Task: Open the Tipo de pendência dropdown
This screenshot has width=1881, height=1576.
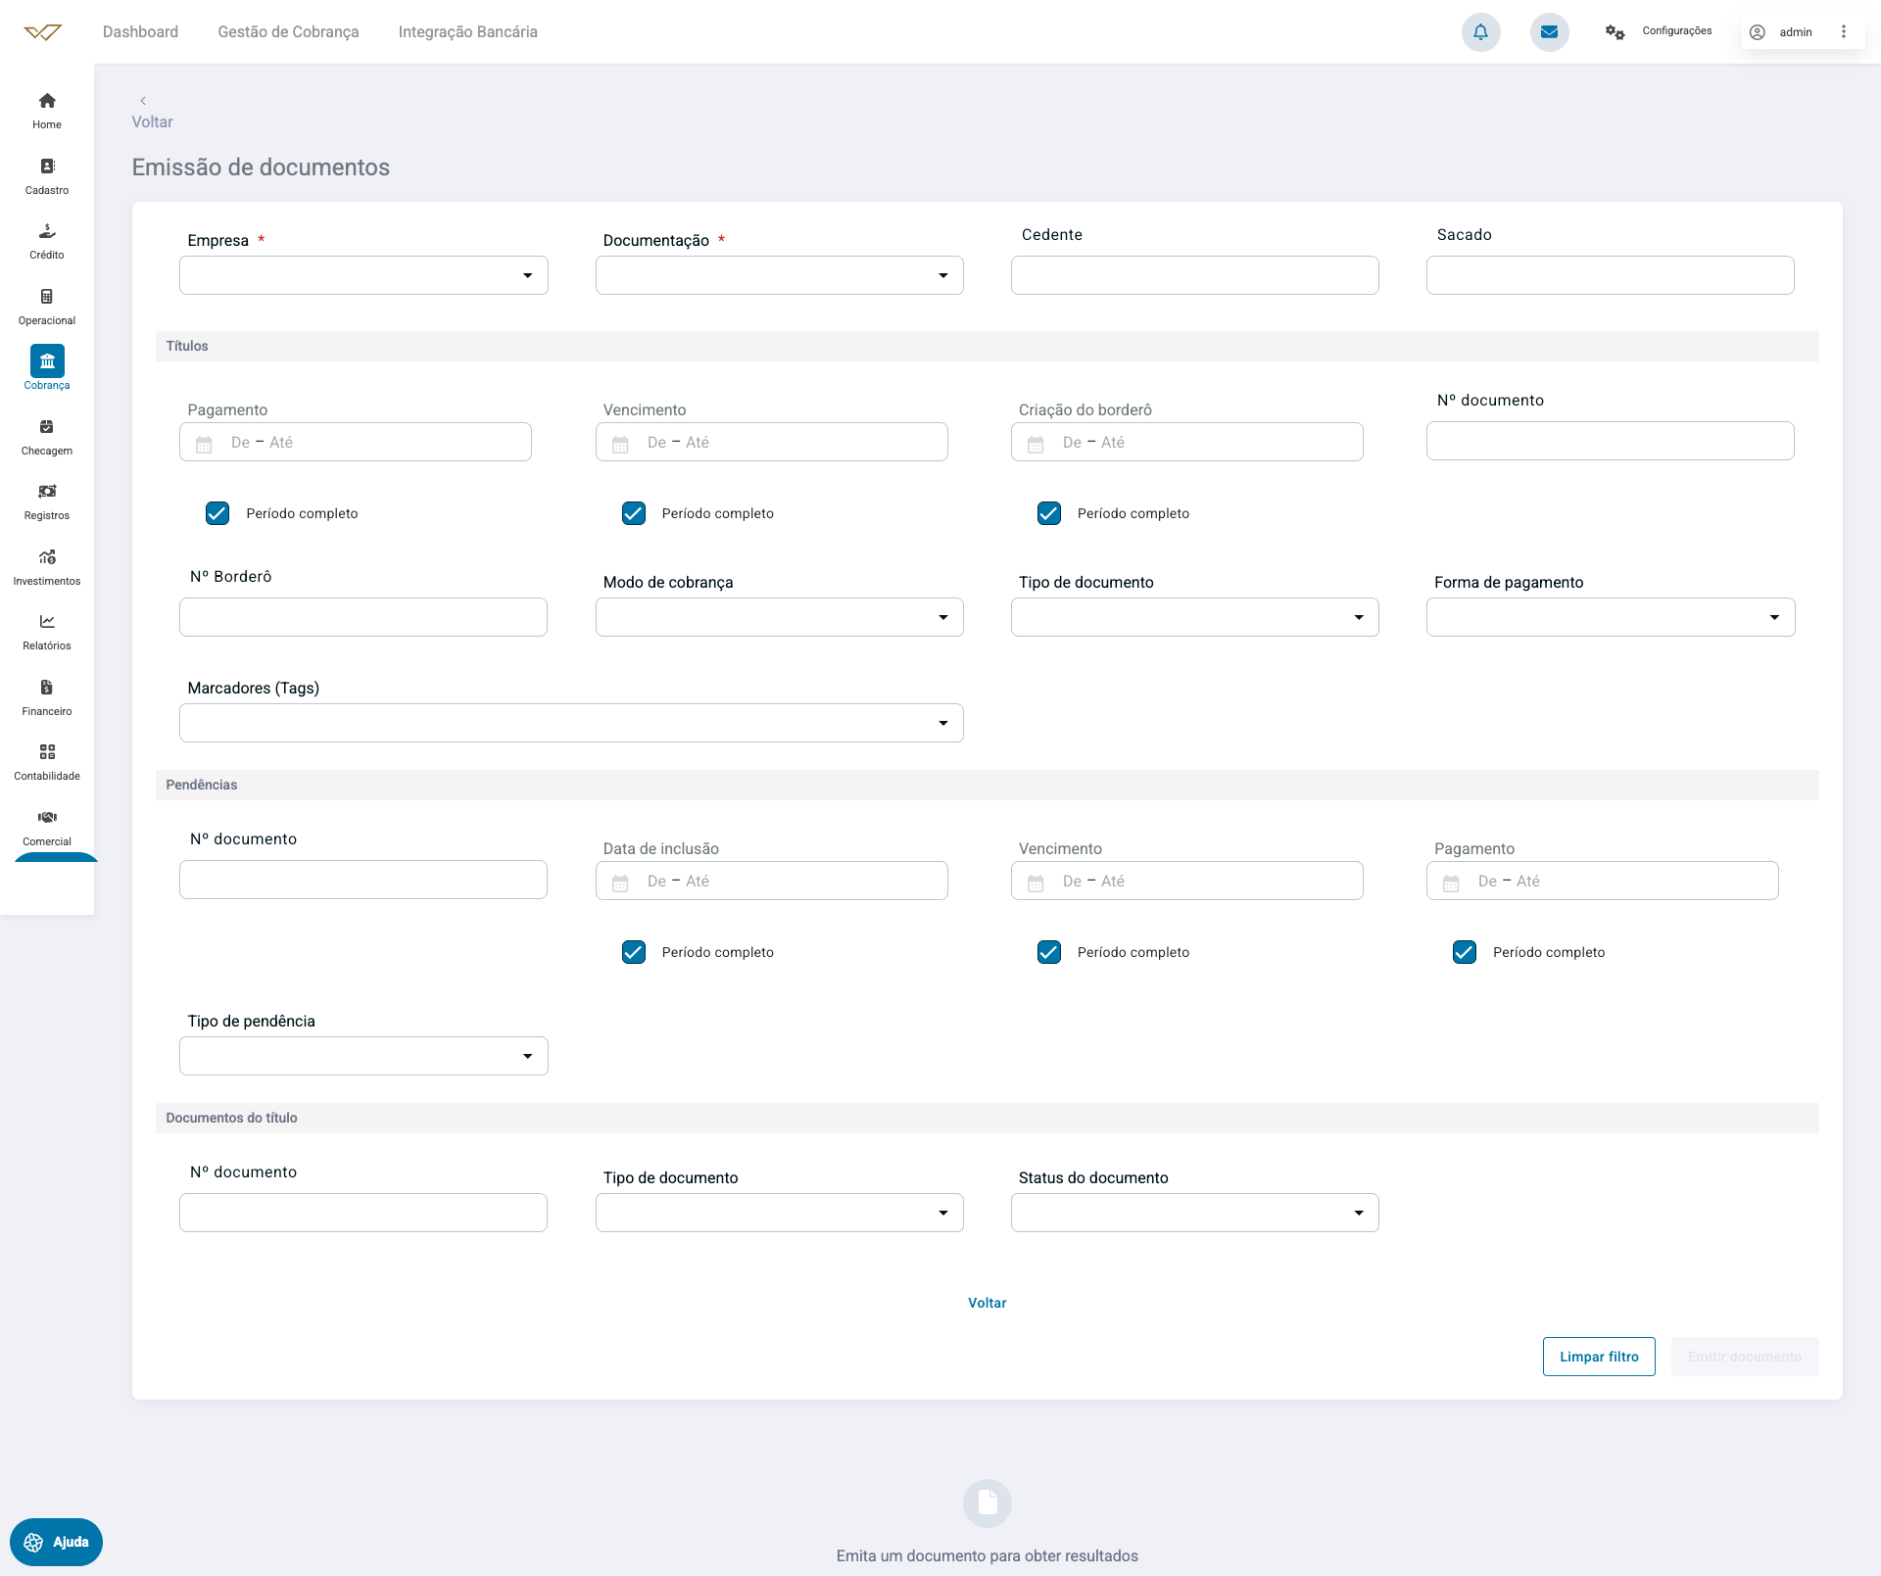Action: click(363, 1056)
